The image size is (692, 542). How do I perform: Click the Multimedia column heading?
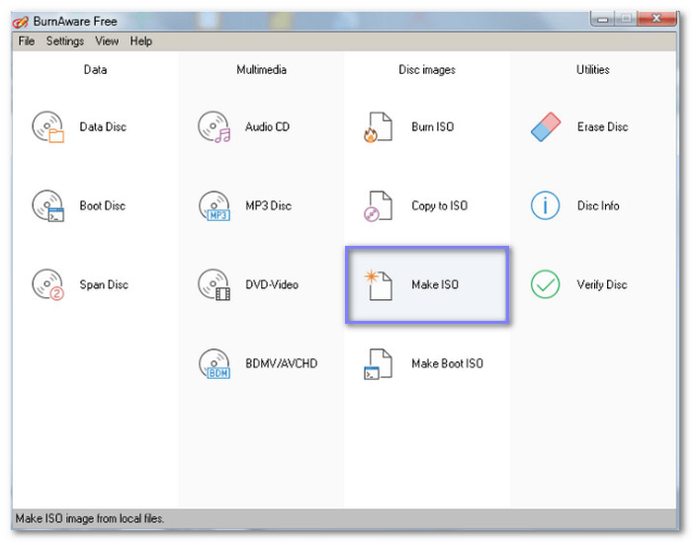pos(262,70)
